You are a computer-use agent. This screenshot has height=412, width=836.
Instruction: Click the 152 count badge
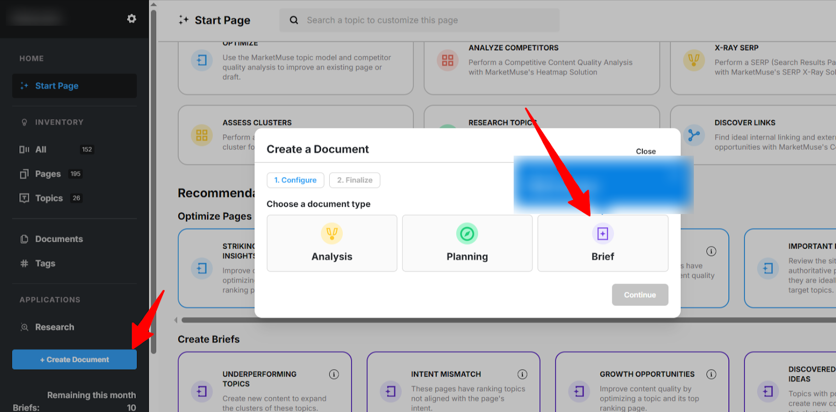[x=87, y=149]
